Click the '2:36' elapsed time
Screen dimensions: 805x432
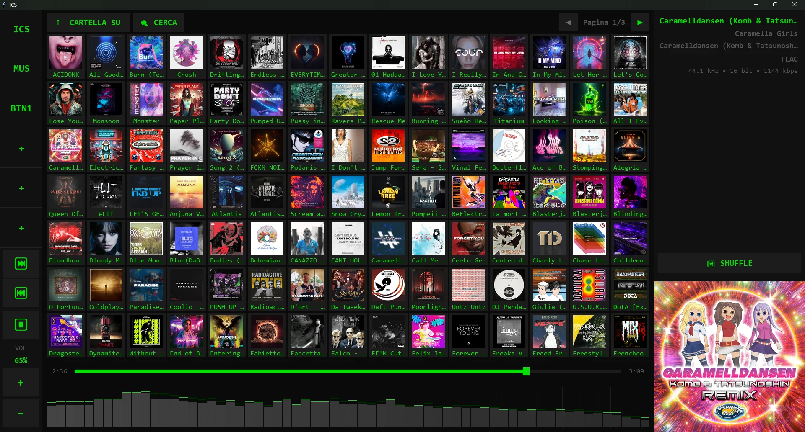[x=60, y=371]
